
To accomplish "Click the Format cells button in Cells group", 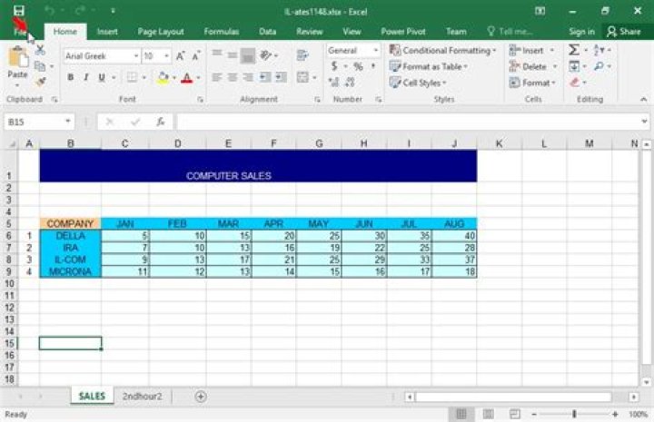I will point(532,83).
